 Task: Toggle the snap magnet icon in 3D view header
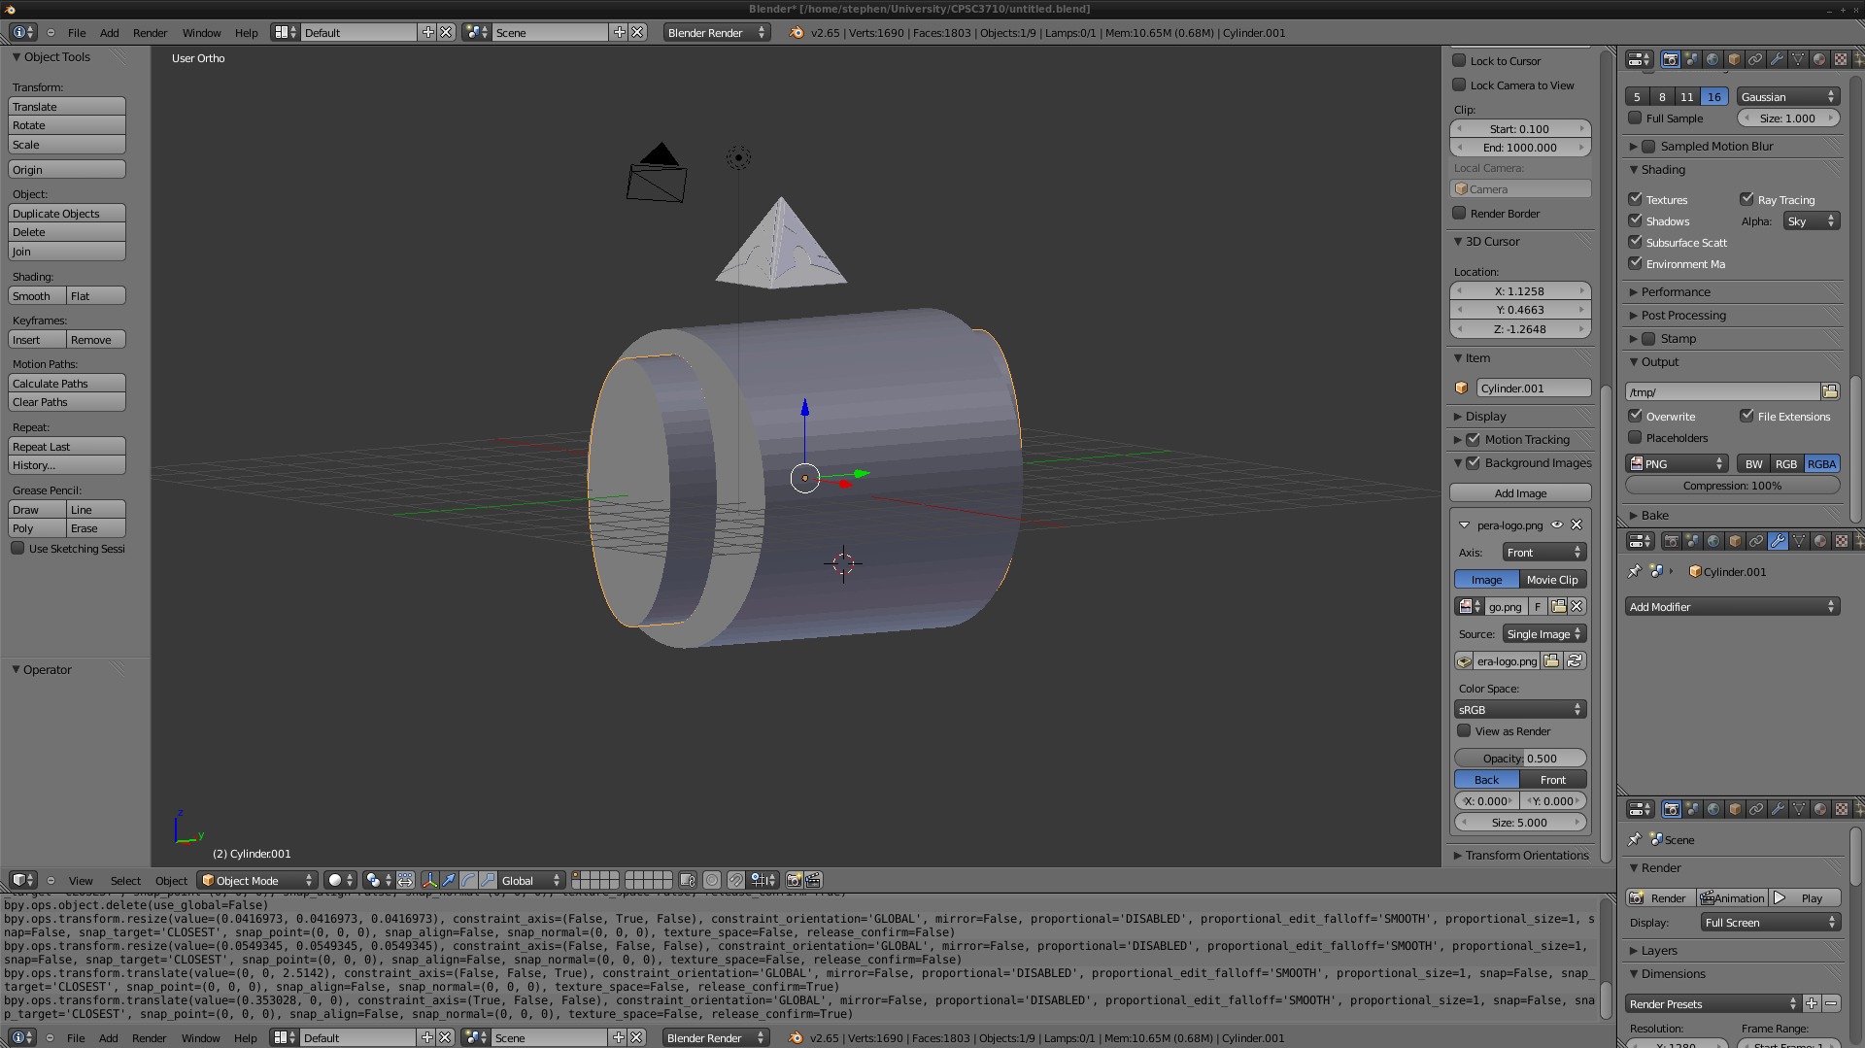click(736, 880)
